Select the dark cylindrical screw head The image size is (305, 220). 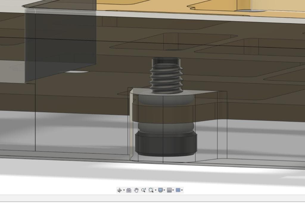[166, 144]
